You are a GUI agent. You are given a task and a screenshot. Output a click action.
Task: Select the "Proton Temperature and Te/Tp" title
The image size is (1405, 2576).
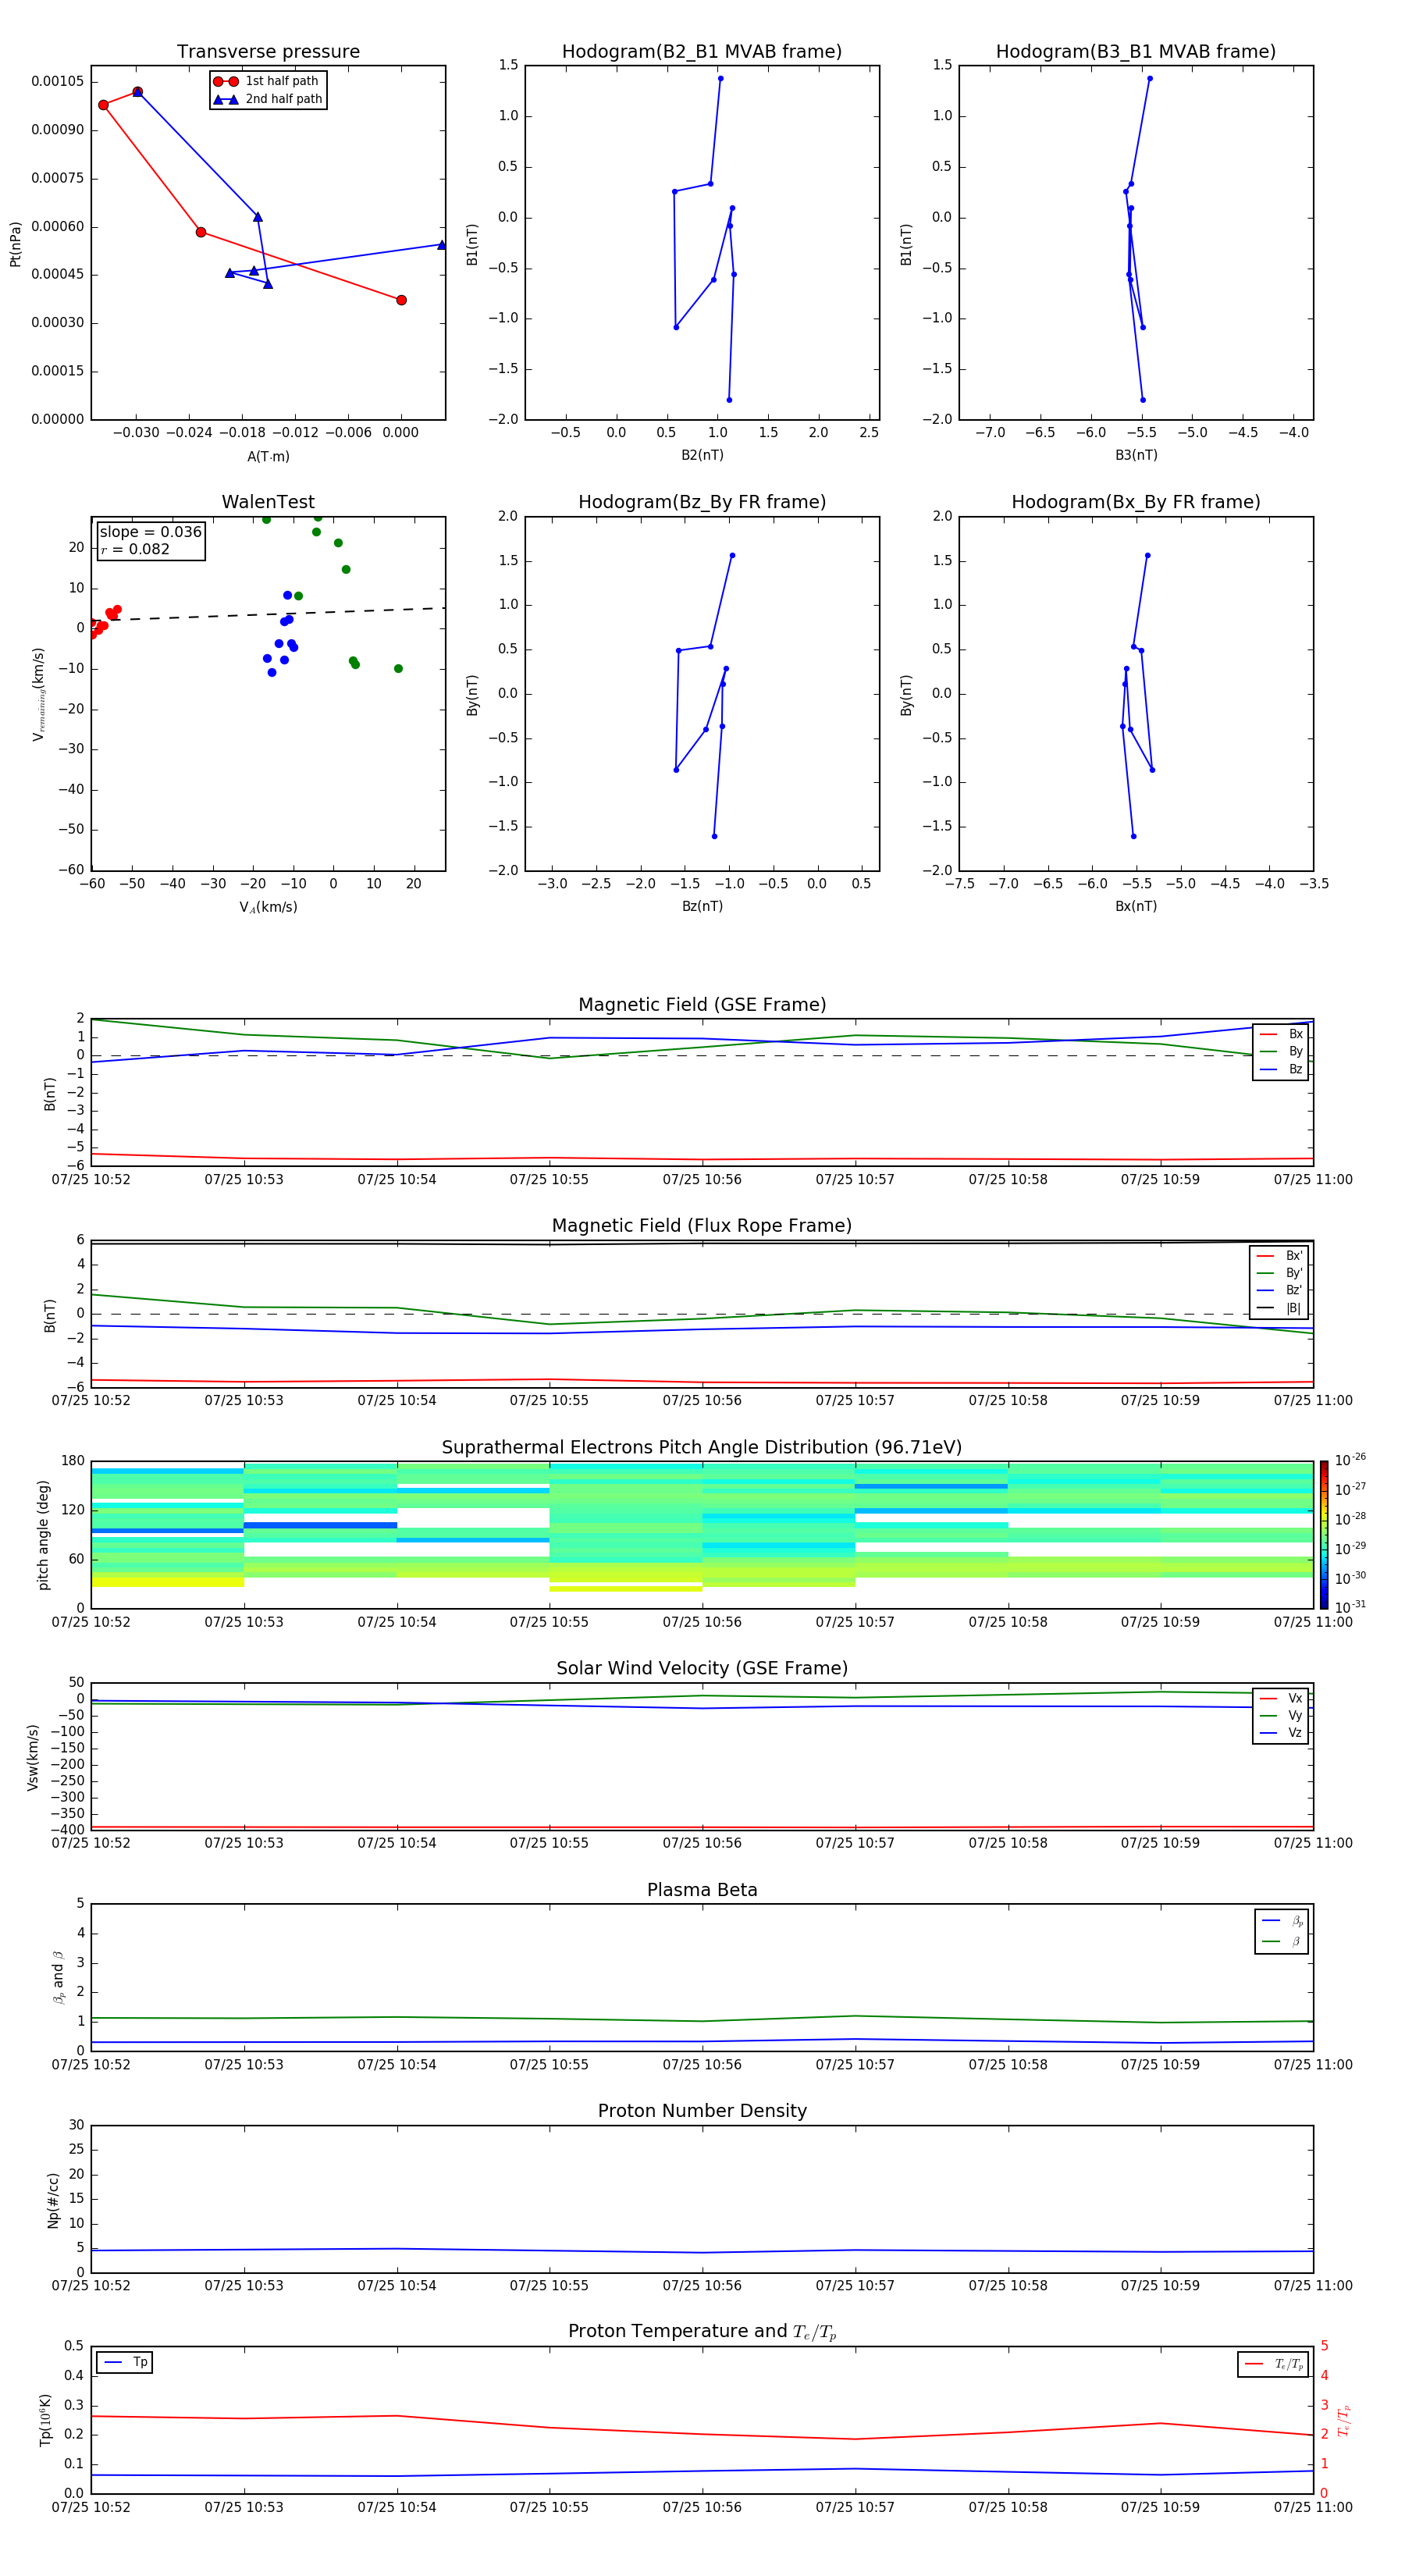pos(702,2332)
